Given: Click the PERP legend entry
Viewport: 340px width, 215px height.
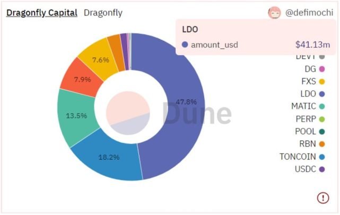Looking at the screenshot, I should point(310,119).
